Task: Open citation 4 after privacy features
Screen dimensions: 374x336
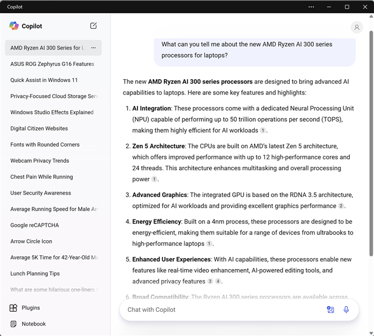Action: point(218,281)
